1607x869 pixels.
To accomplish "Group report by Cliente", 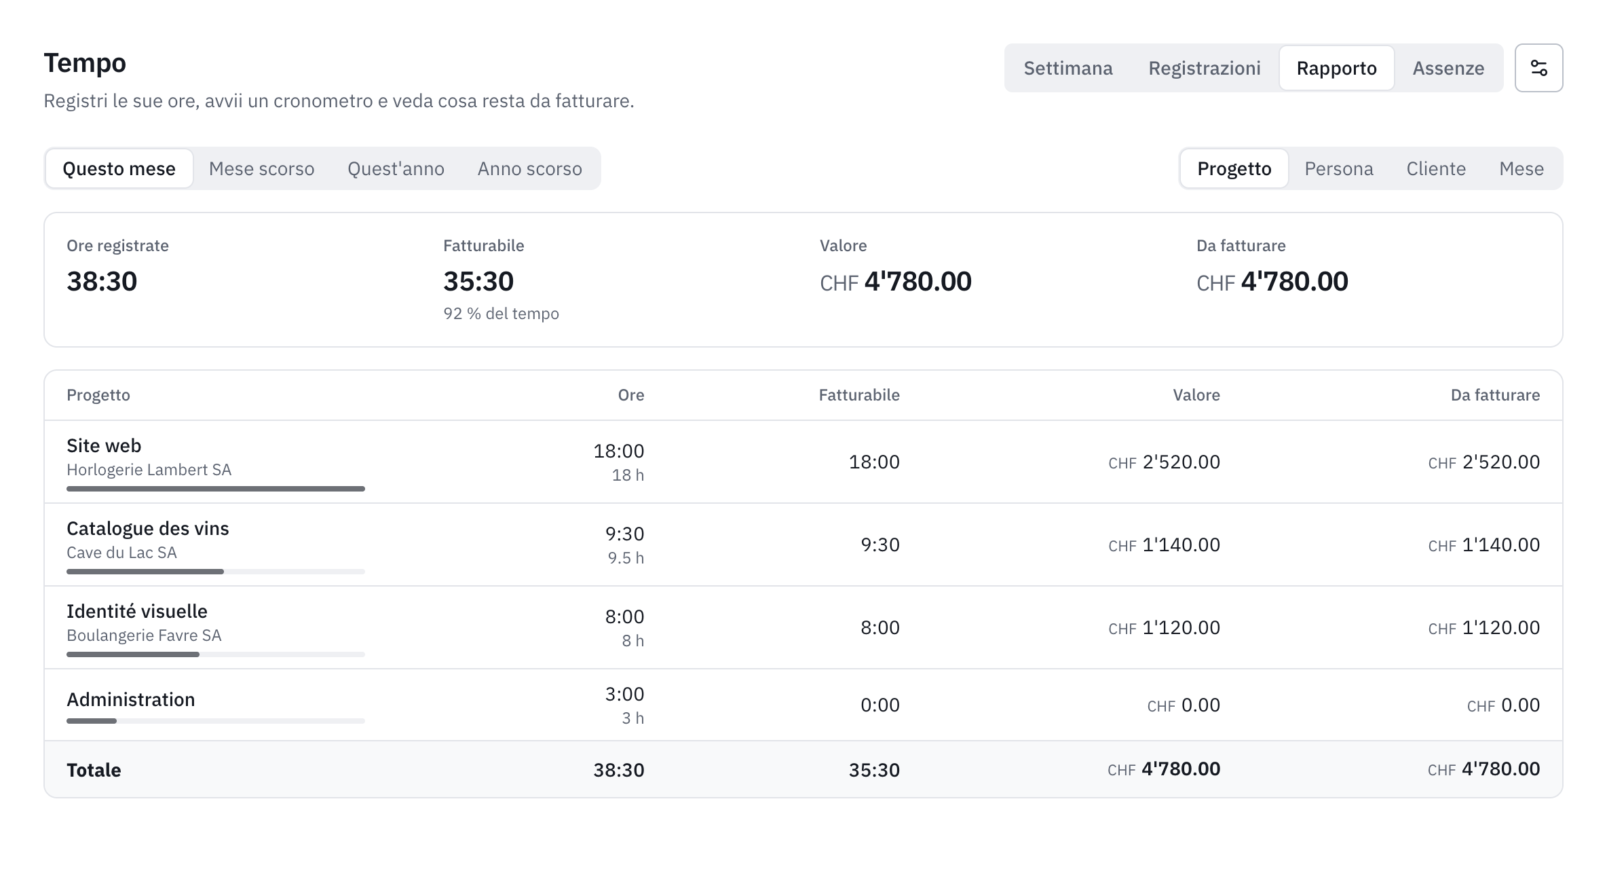I will click(x=1436, y=168).
